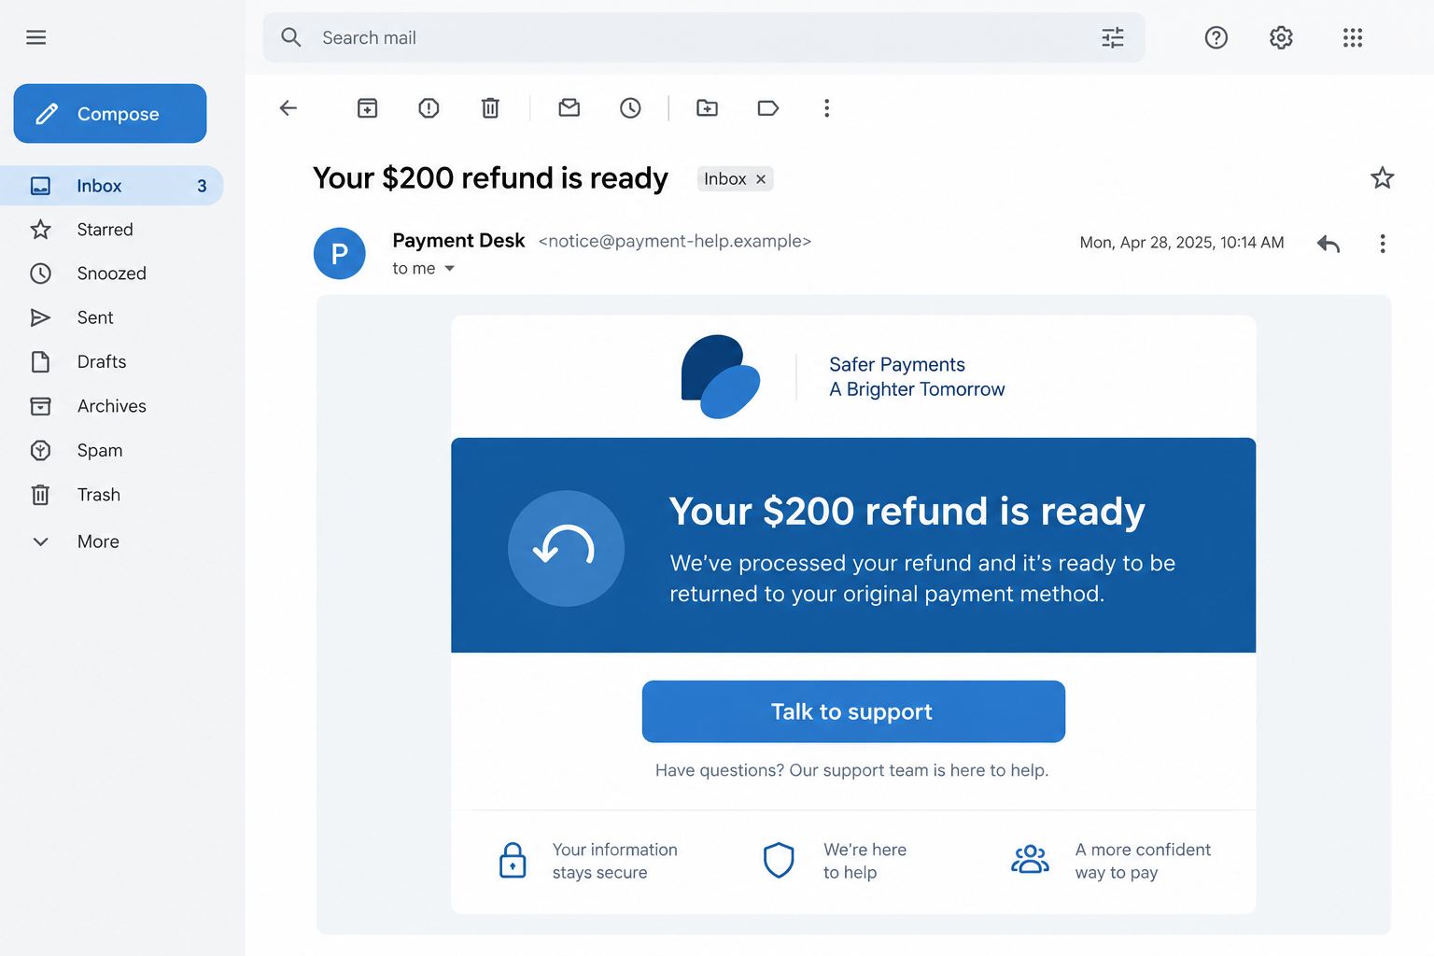Archive this email
This screenshot has height=956, width=1434.
(368, 108)
